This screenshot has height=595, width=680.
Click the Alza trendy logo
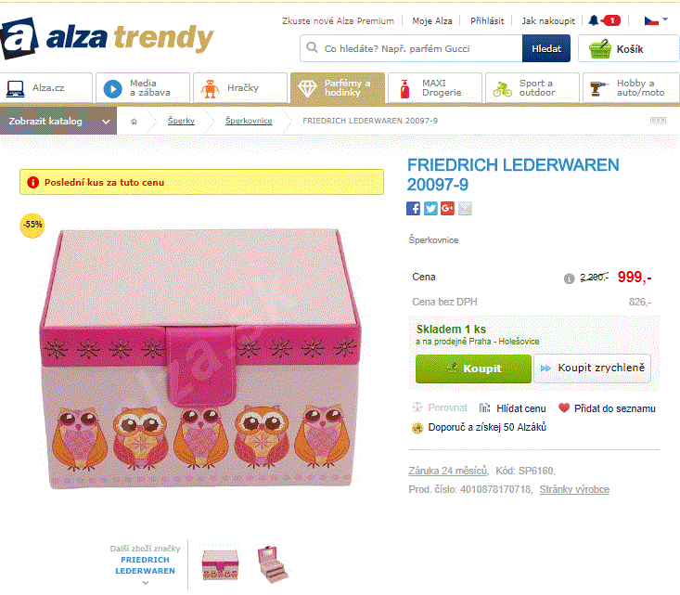(x=107, y=38)
